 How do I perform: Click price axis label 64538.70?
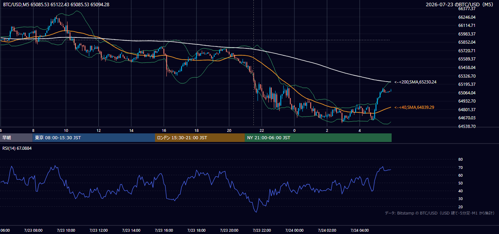467,126
